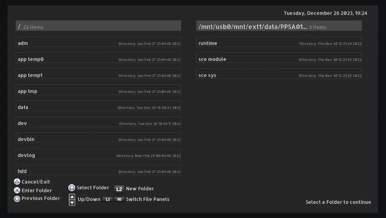The image size is (386, 218).
Task: Click the D-pad up arrow icon
Action: click(72, 197)
